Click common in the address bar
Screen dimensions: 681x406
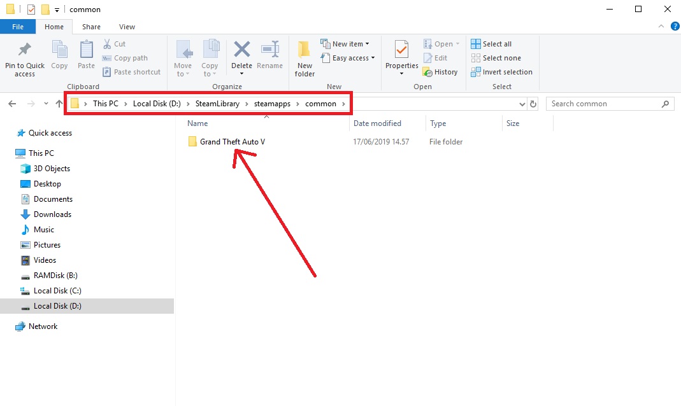click(320, 104)
